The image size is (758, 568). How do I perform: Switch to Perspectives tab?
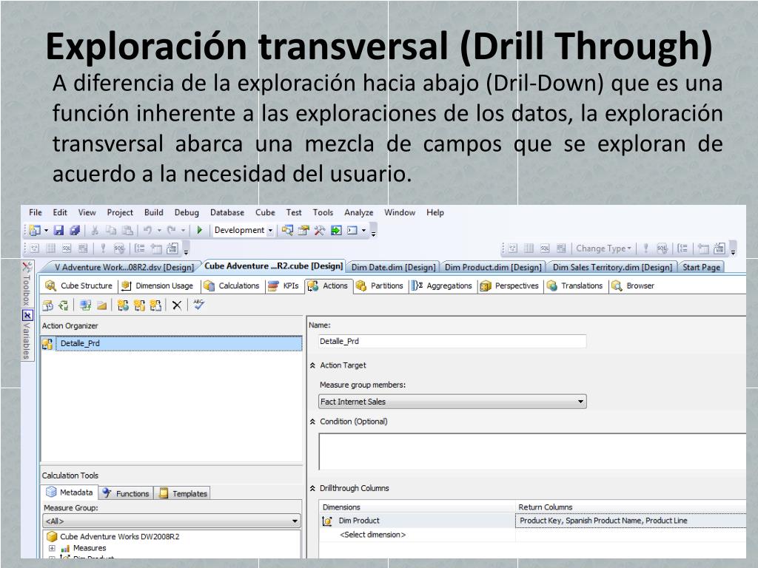click(x=509, y=286)
